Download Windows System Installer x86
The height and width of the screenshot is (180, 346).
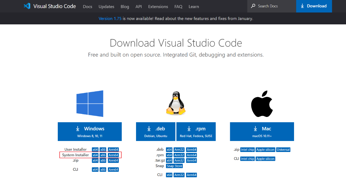click(103, 155)
